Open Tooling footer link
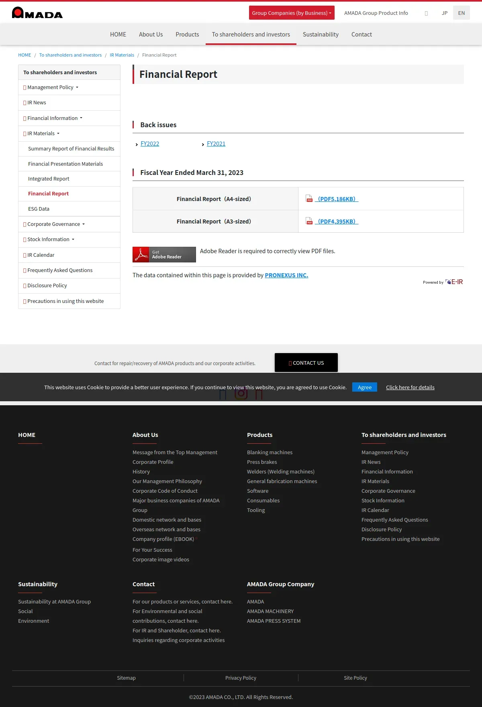Image resolution: width=482 pixels, height=707 pixels. (256, 510)
